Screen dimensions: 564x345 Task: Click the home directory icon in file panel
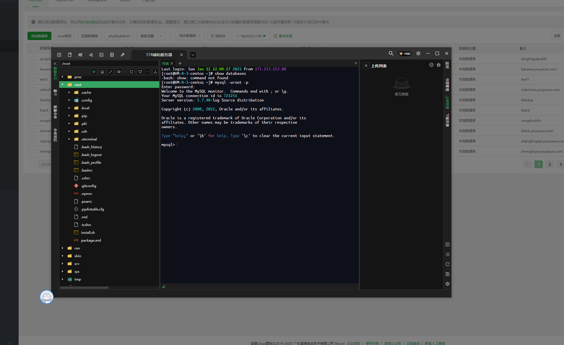click(x=102, y=72)
